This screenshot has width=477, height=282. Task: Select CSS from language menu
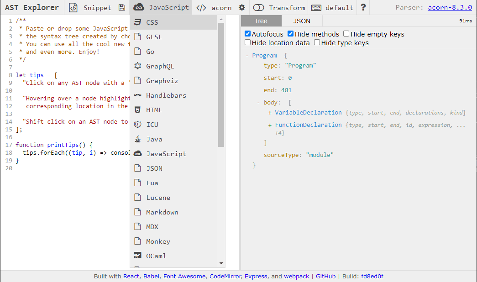174,22
